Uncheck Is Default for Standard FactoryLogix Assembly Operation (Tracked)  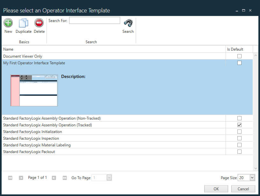click(x=239, y=125)
